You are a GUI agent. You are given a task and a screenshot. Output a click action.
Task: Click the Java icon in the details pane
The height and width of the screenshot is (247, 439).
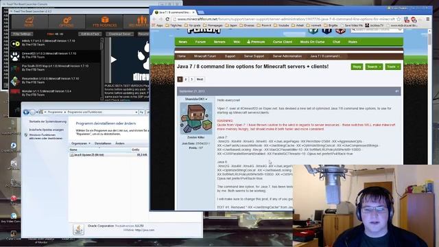click(x=78, y=230)
